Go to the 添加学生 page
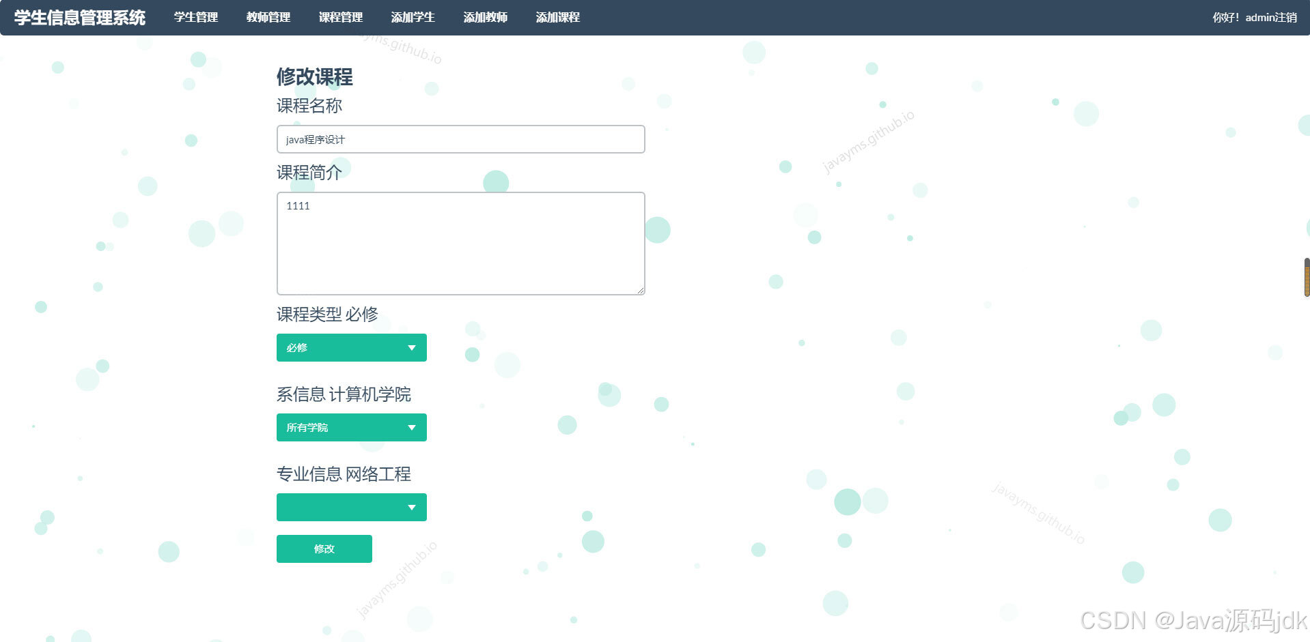 pyautogui.click(x=413, y=17)
